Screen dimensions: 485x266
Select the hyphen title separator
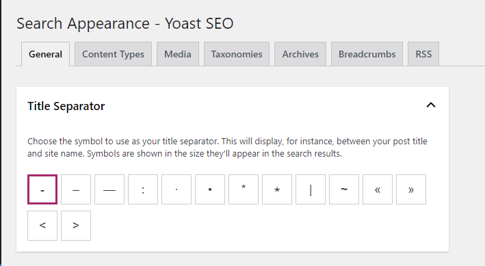click(42, 189)
